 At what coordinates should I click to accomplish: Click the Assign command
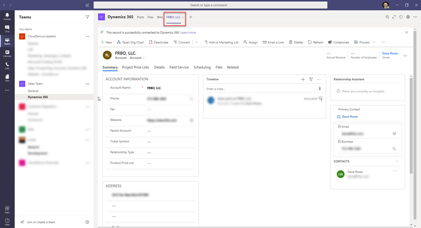click(251, 42)
